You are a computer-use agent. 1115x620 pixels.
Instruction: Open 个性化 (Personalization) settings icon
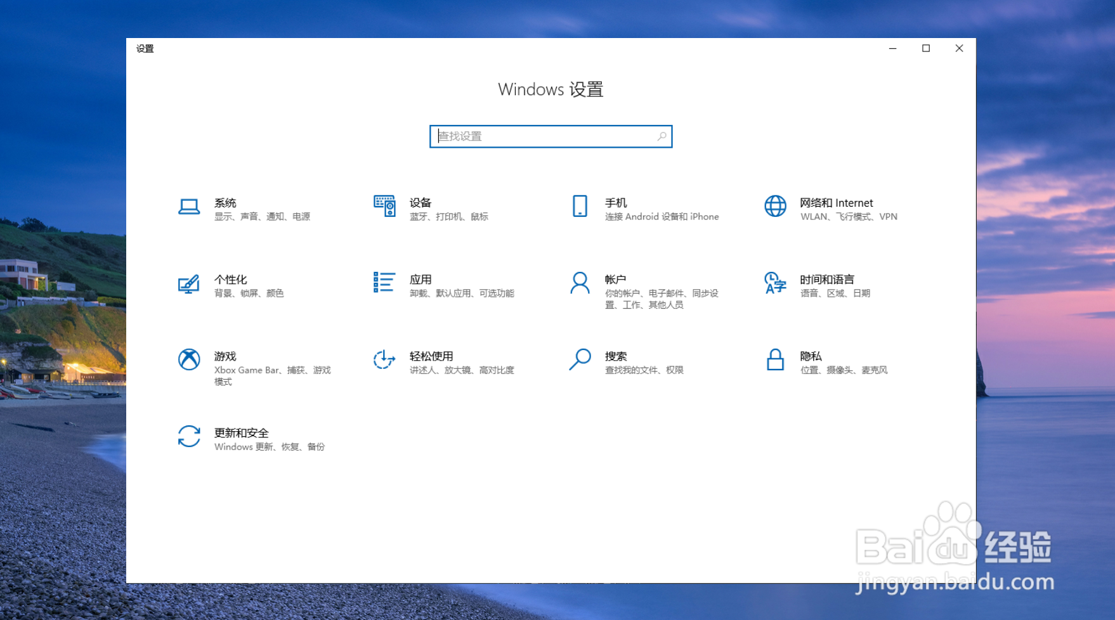click(x=189, y=285)
